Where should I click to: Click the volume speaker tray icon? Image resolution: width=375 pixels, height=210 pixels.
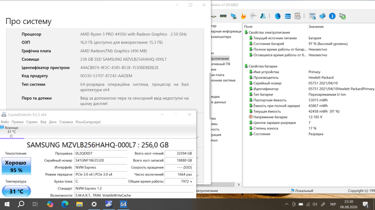pos(315,204)
